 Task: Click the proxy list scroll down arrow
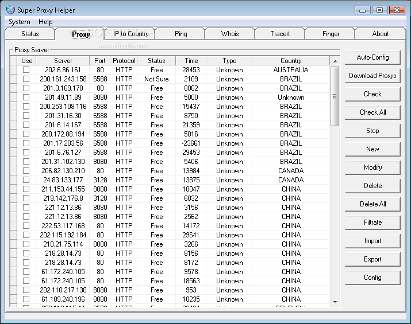335,302
